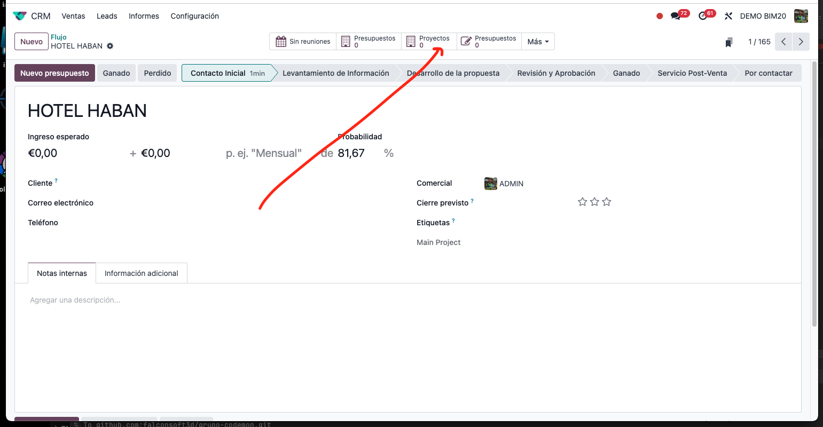Open Sin reuniones calendar button
Screen dimensions: 823x427
click(x=303, y=42)
